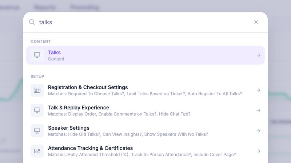The height and width of the screenshot is (163, 291).
Task: Click arrow beside Registration & Checkout Settings
Action: [259, 90]
